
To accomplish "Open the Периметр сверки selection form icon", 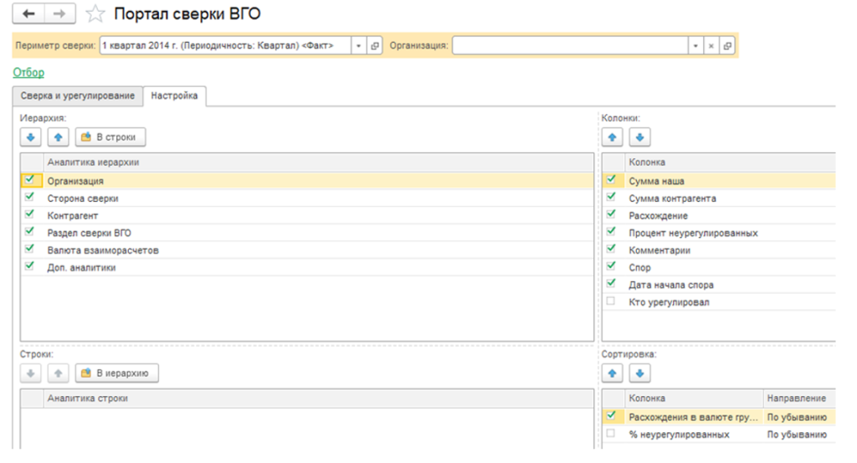I will [x=374, y=46].
